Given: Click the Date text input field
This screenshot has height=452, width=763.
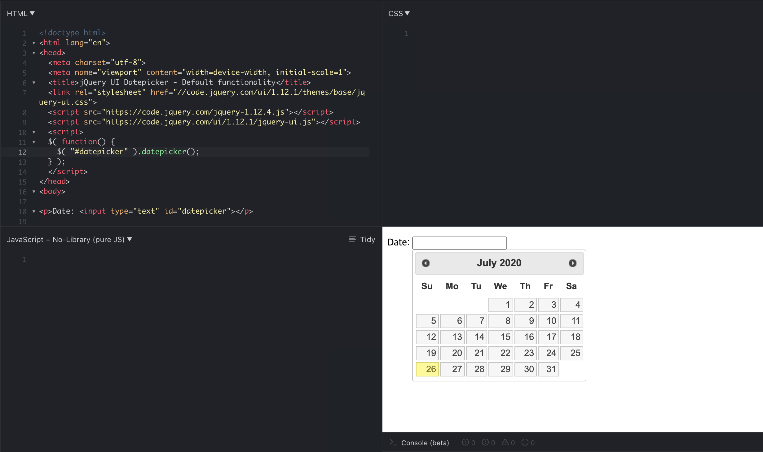Looking at the screenshot, I should pyautogui.click(x=459, y=243).
